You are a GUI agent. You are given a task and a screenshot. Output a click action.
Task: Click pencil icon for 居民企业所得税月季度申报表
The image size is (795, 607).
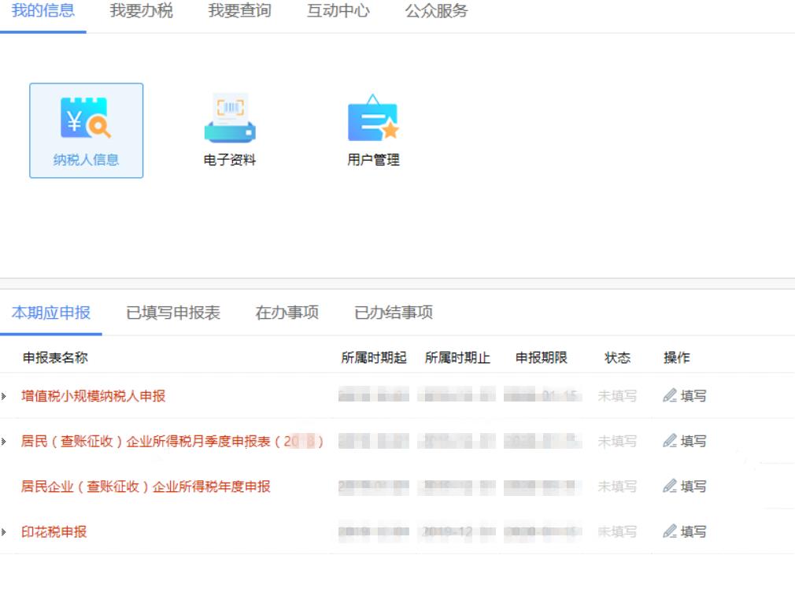pyautogui.click(x=670, y=442)
